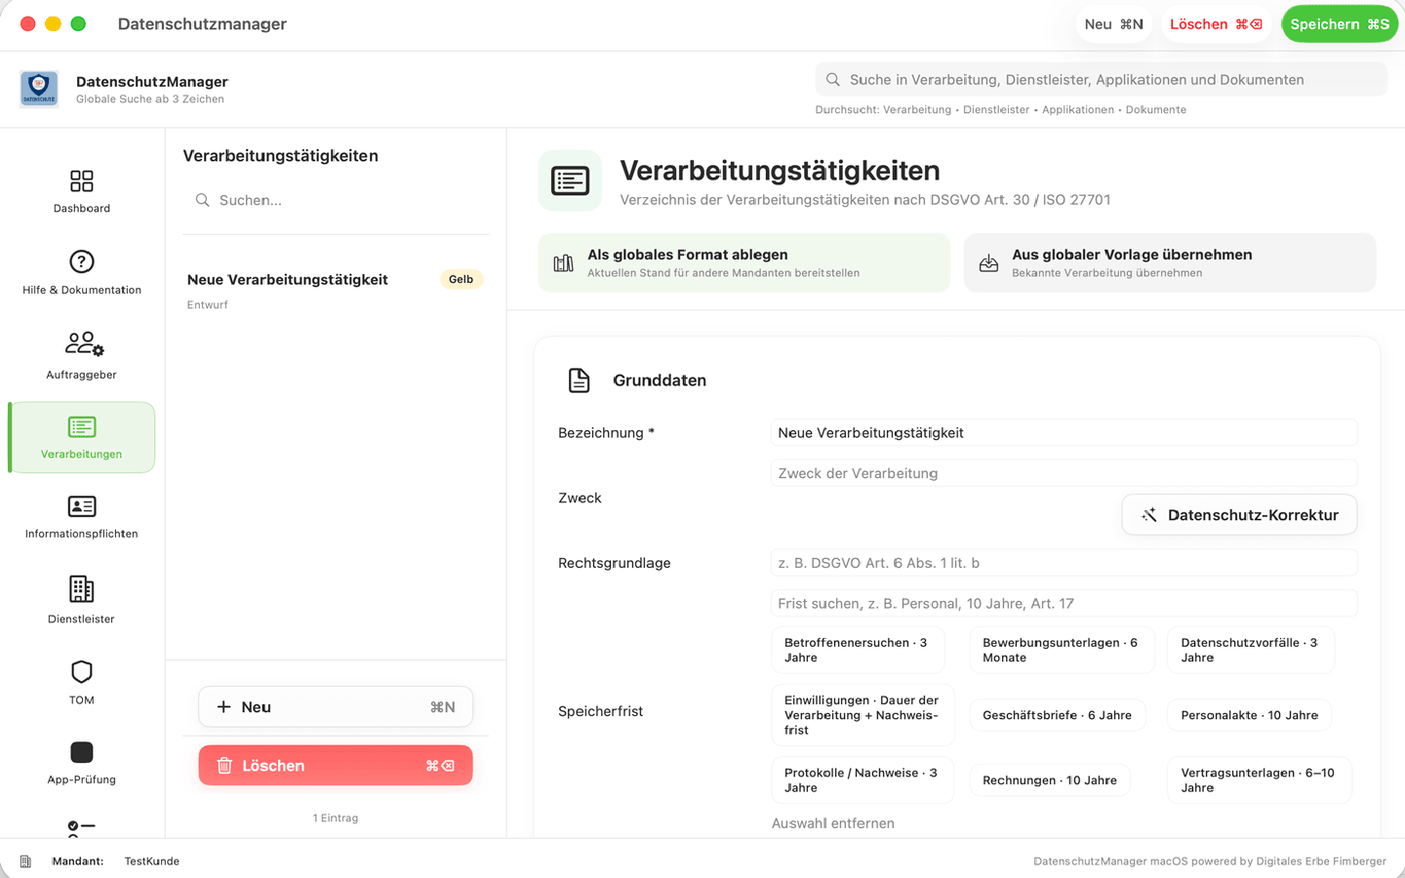Choose Geschäftsbriefe · 6 Jahre chip
This screenshot has width=1405, height=878.
(x=1058, y=715)
